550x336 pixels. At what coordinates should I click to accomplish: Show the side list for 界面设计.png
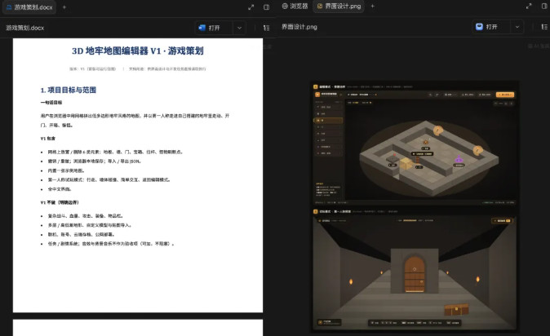[544, 27]
